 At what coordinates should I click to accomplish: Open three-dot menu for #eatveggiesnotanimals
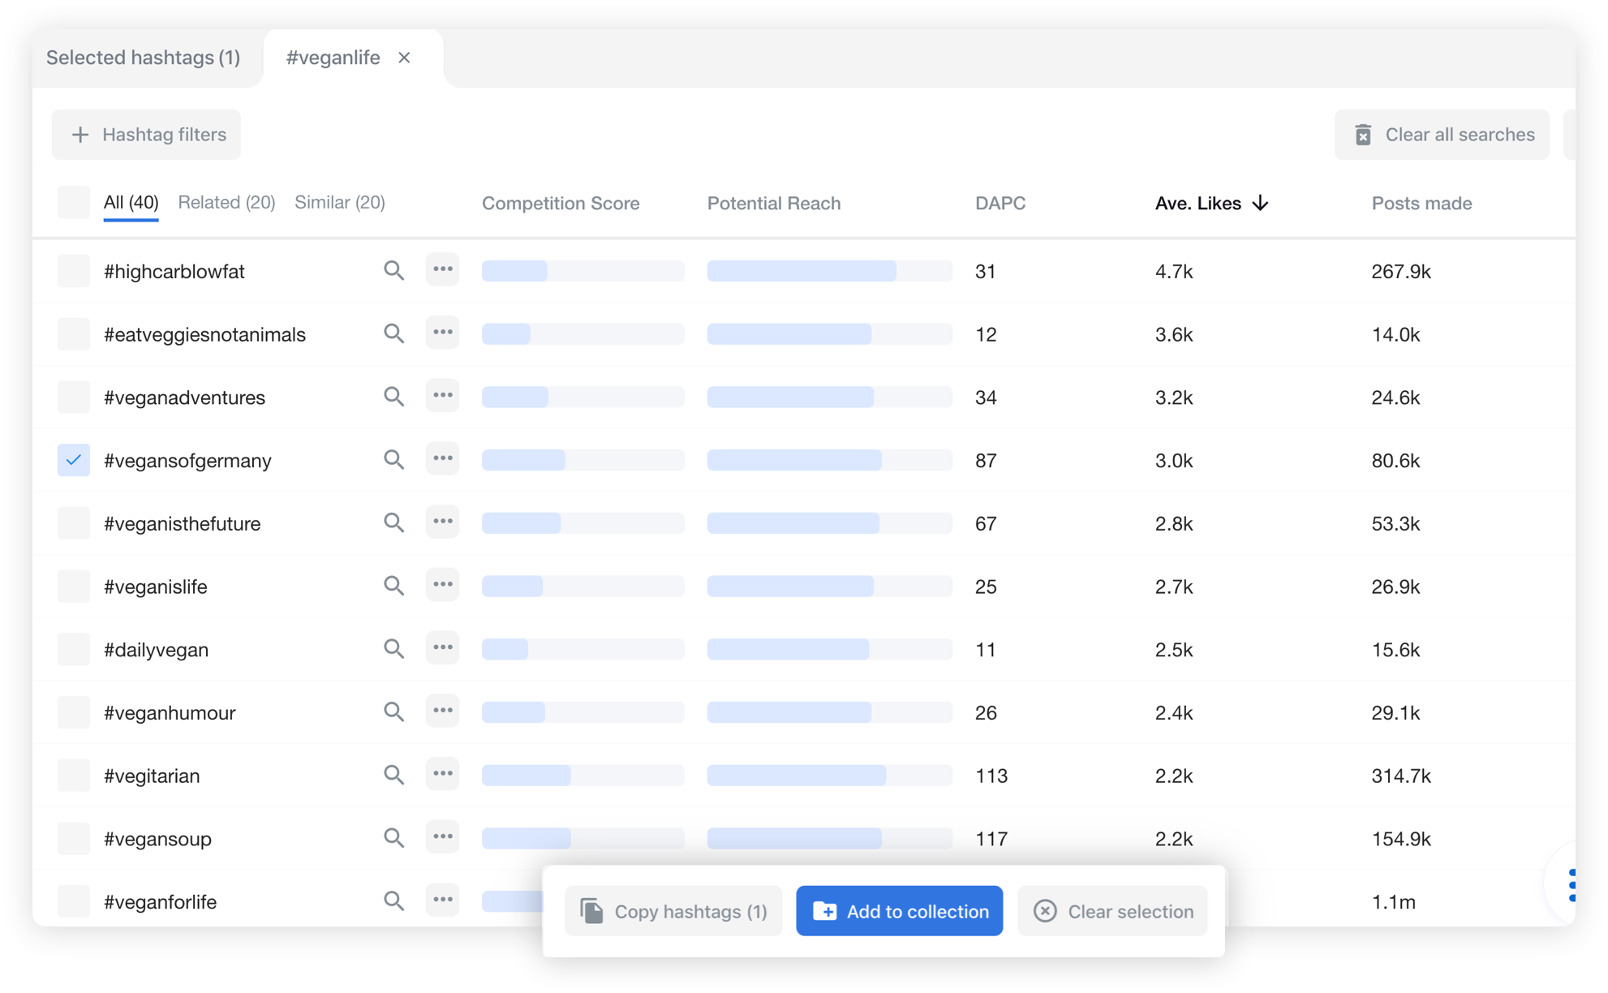click(442, 333)
